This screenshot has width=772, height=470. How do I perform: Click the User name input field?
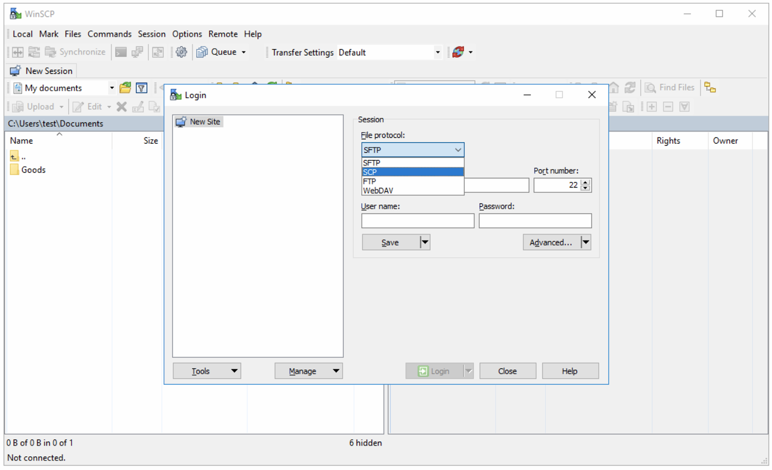pyautogui.click(x=418, y=221)
